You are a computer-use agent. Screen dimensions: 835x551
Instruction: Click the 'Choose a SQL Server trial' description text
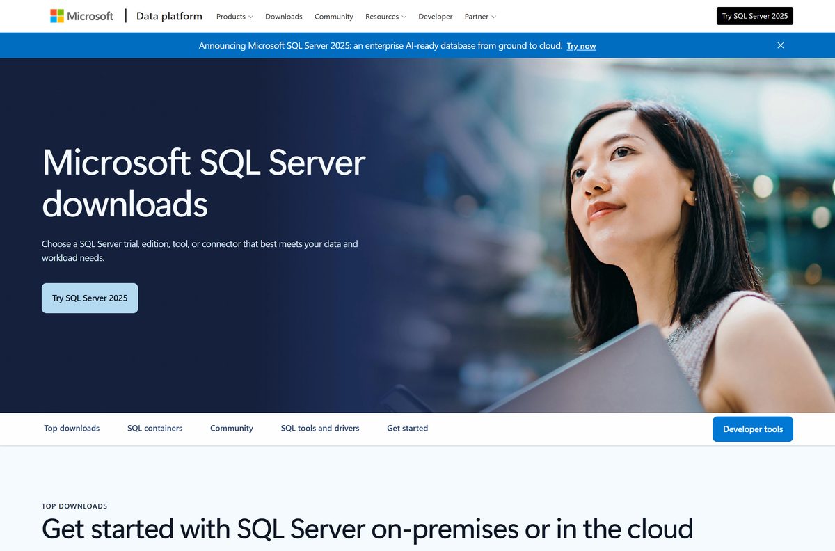[200, 251]
